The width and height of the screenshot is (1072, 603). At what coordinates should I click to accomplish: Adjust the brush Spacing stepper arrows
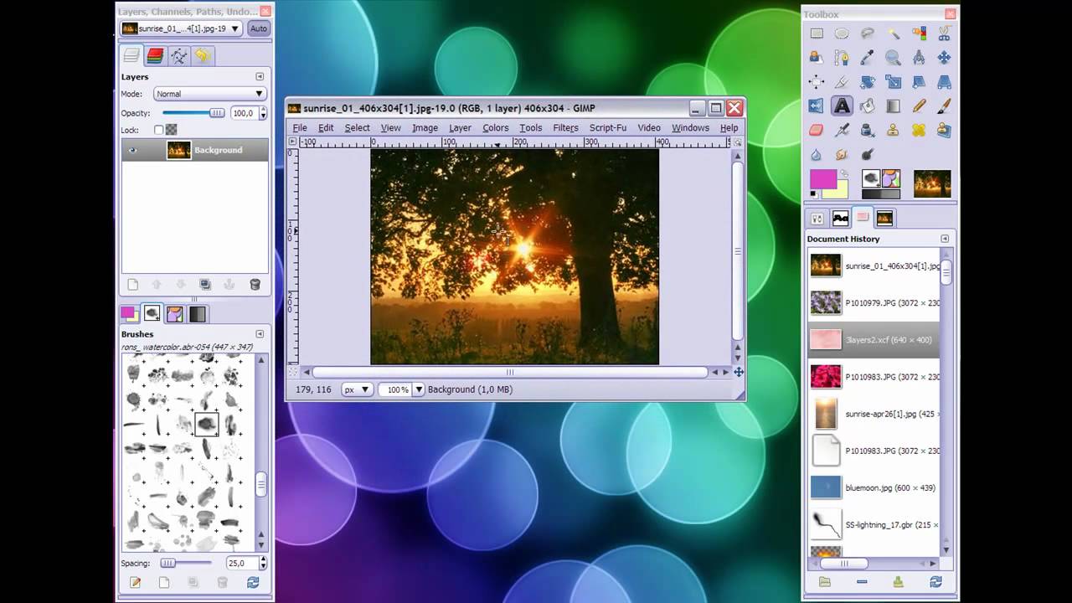pos(263,564)
